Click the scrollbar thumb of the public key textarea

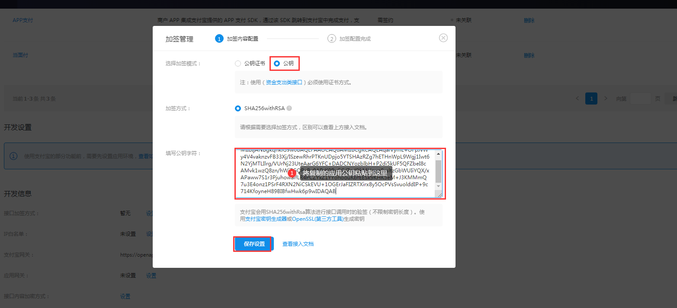click(x=438, y=171)
